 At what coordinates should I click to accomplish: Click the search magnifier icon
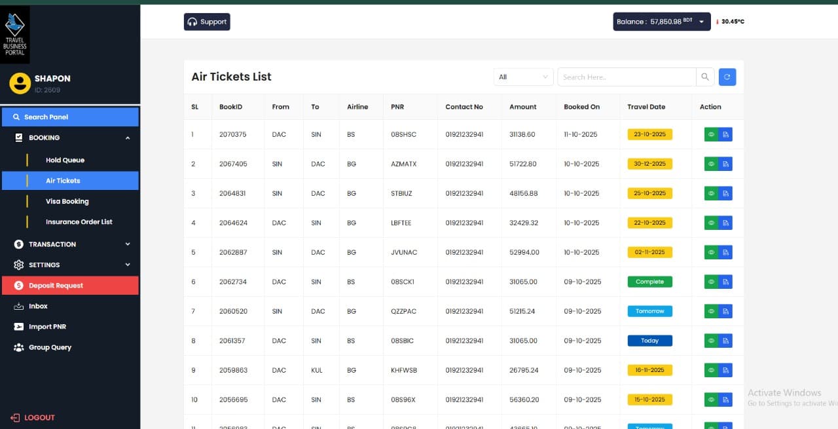(705, 77)
